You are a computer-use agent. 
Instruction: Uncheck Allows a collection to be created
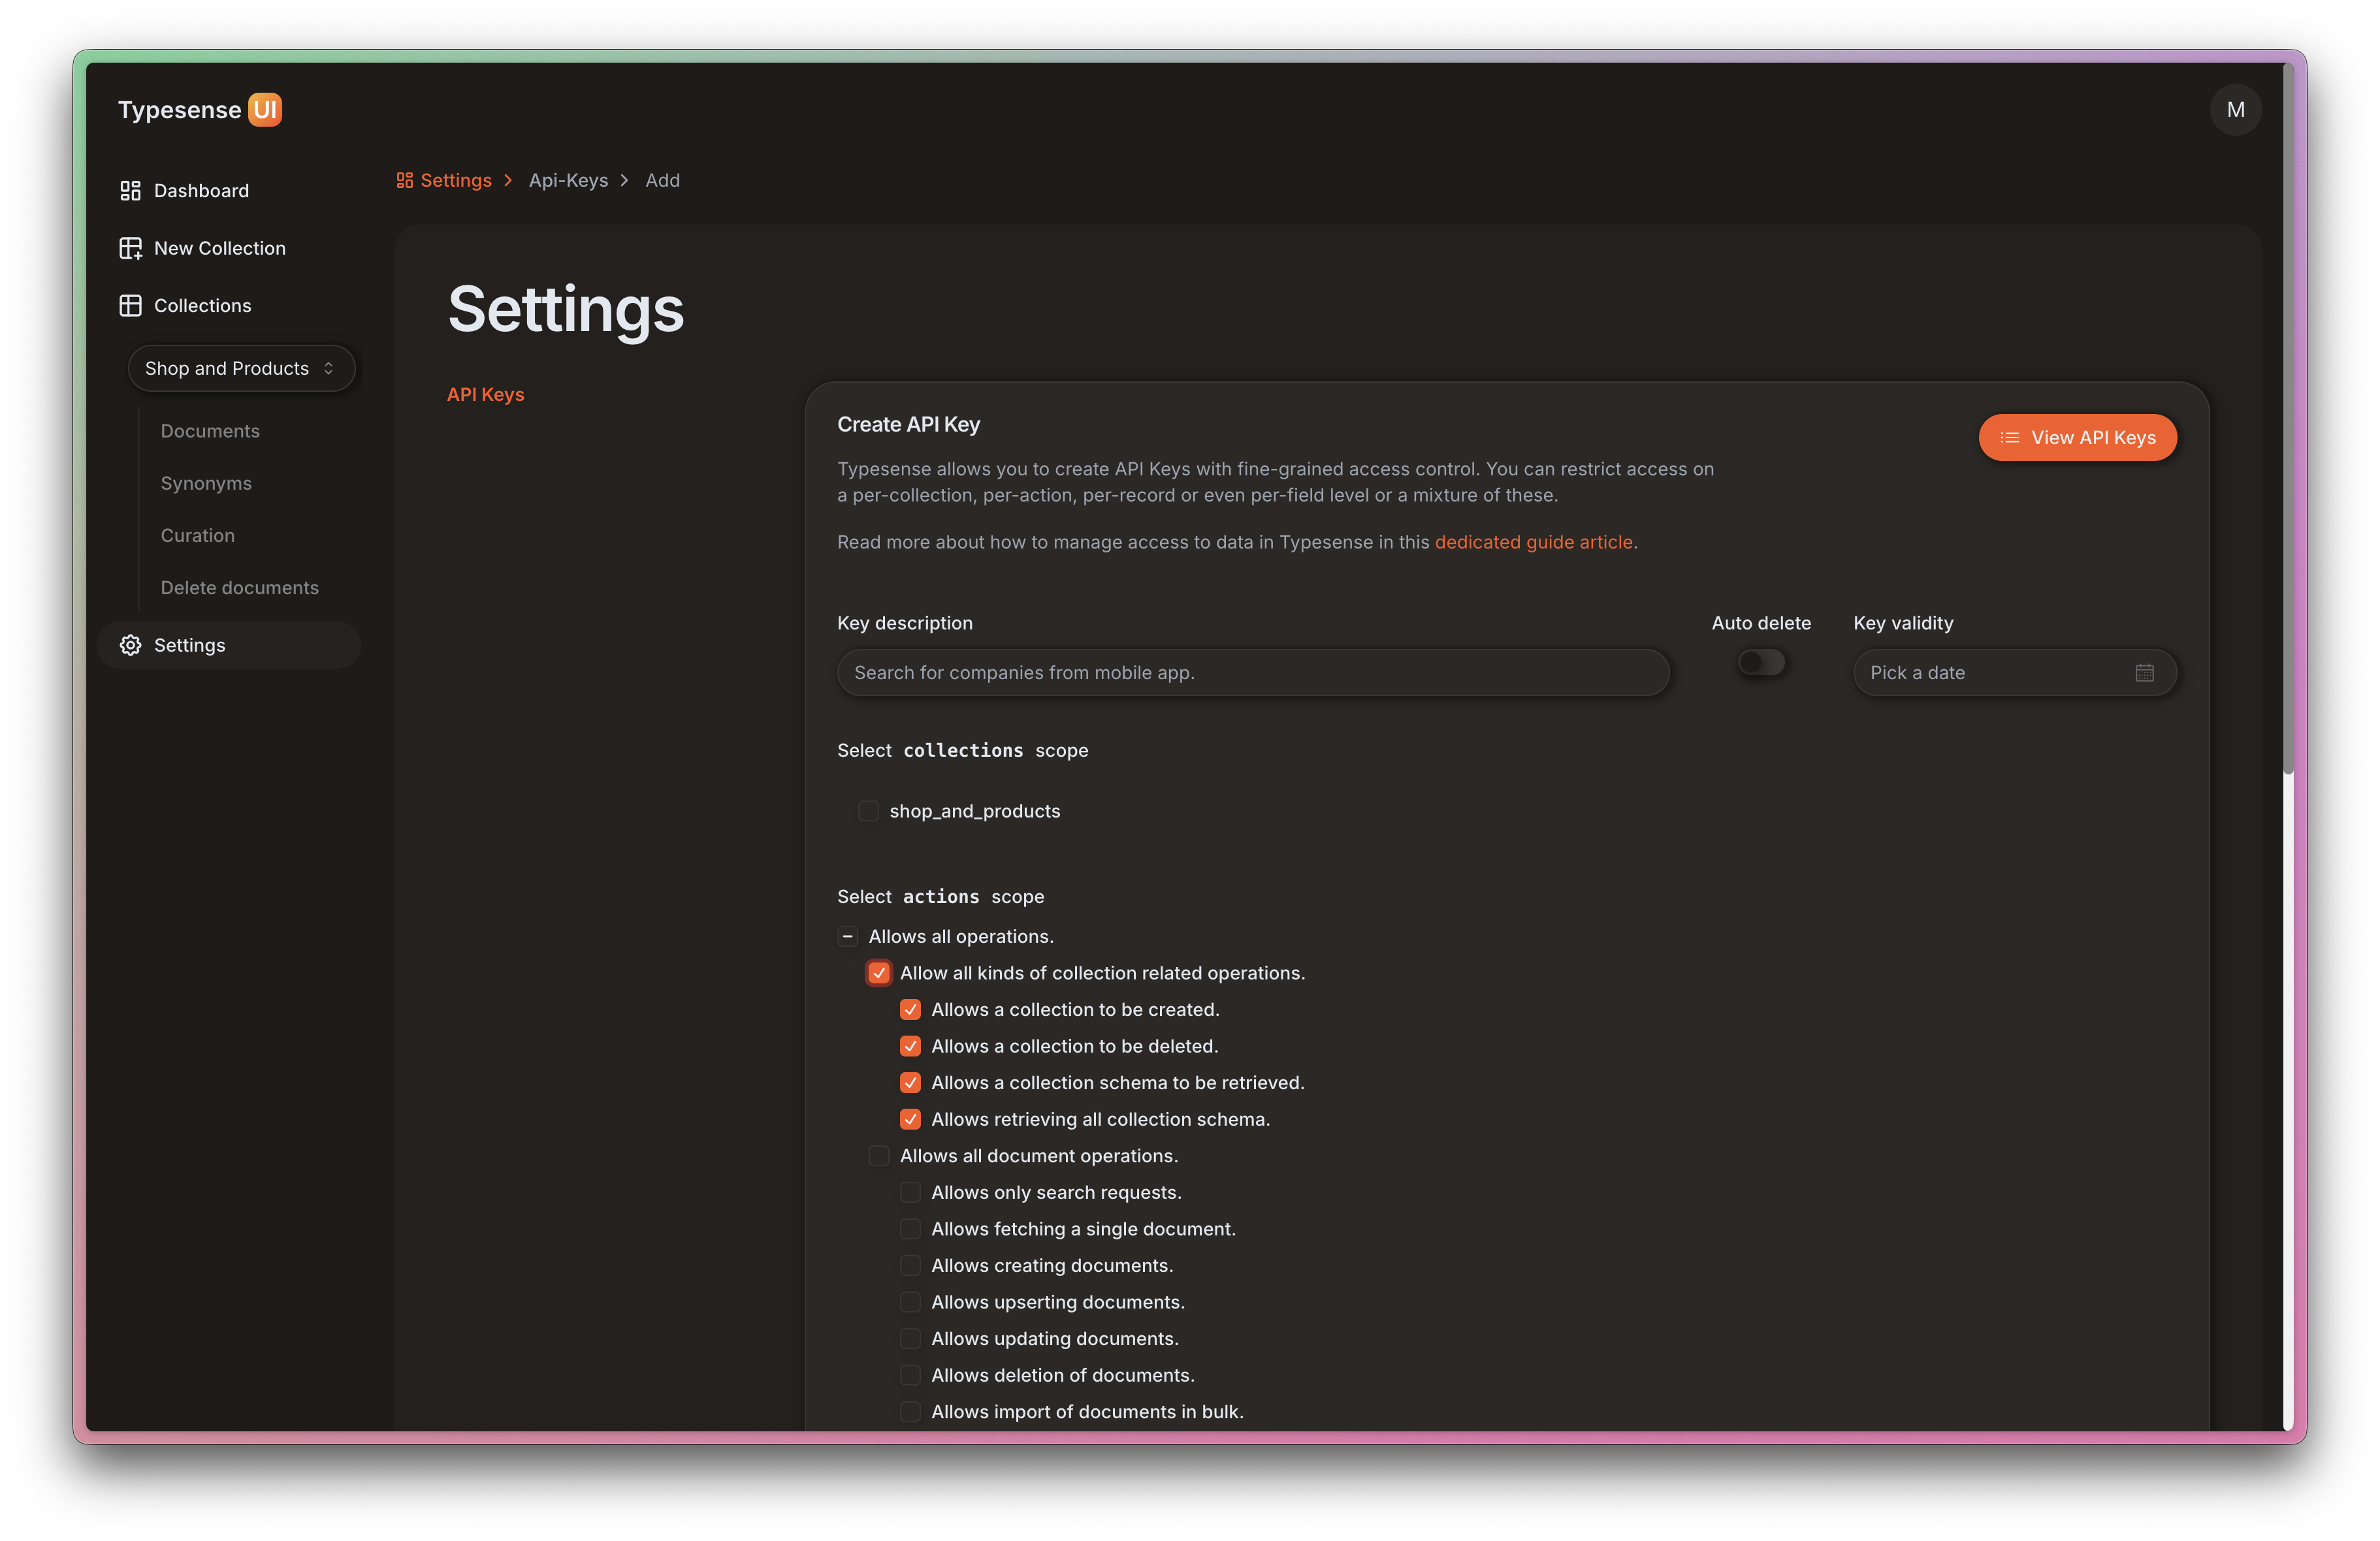click(x=910, y=1010)
